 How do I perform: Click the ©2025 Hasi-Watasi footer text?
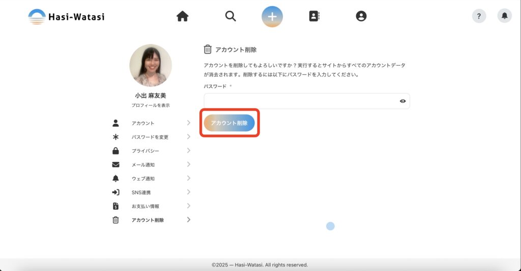click(x=260, y=265)
